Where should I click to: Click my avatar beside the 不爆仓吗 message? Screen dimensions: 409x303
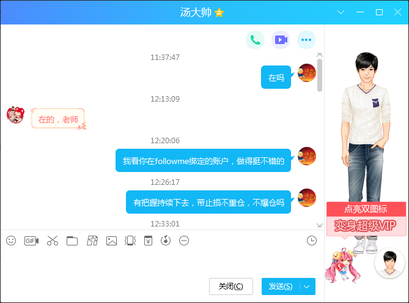[307, 198]
